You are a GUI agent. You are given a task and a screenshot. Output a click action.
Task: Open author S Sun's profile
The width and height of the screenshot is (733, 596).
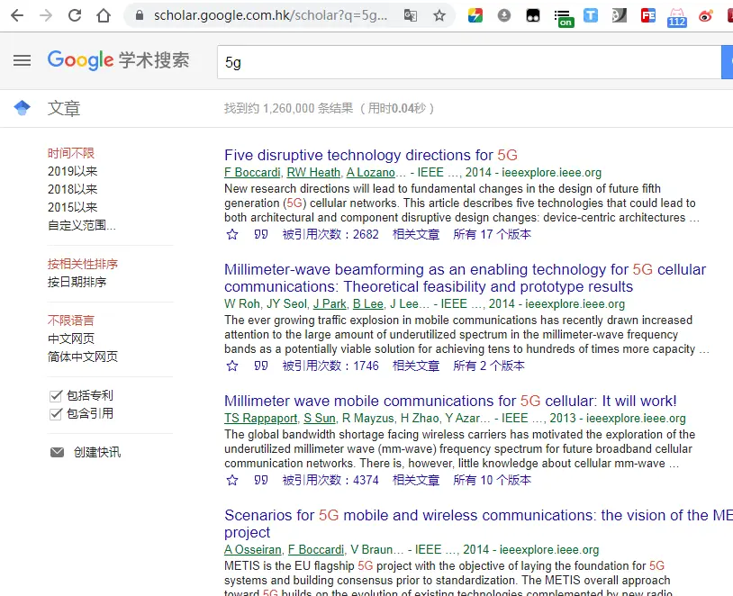tap(320, 419)
